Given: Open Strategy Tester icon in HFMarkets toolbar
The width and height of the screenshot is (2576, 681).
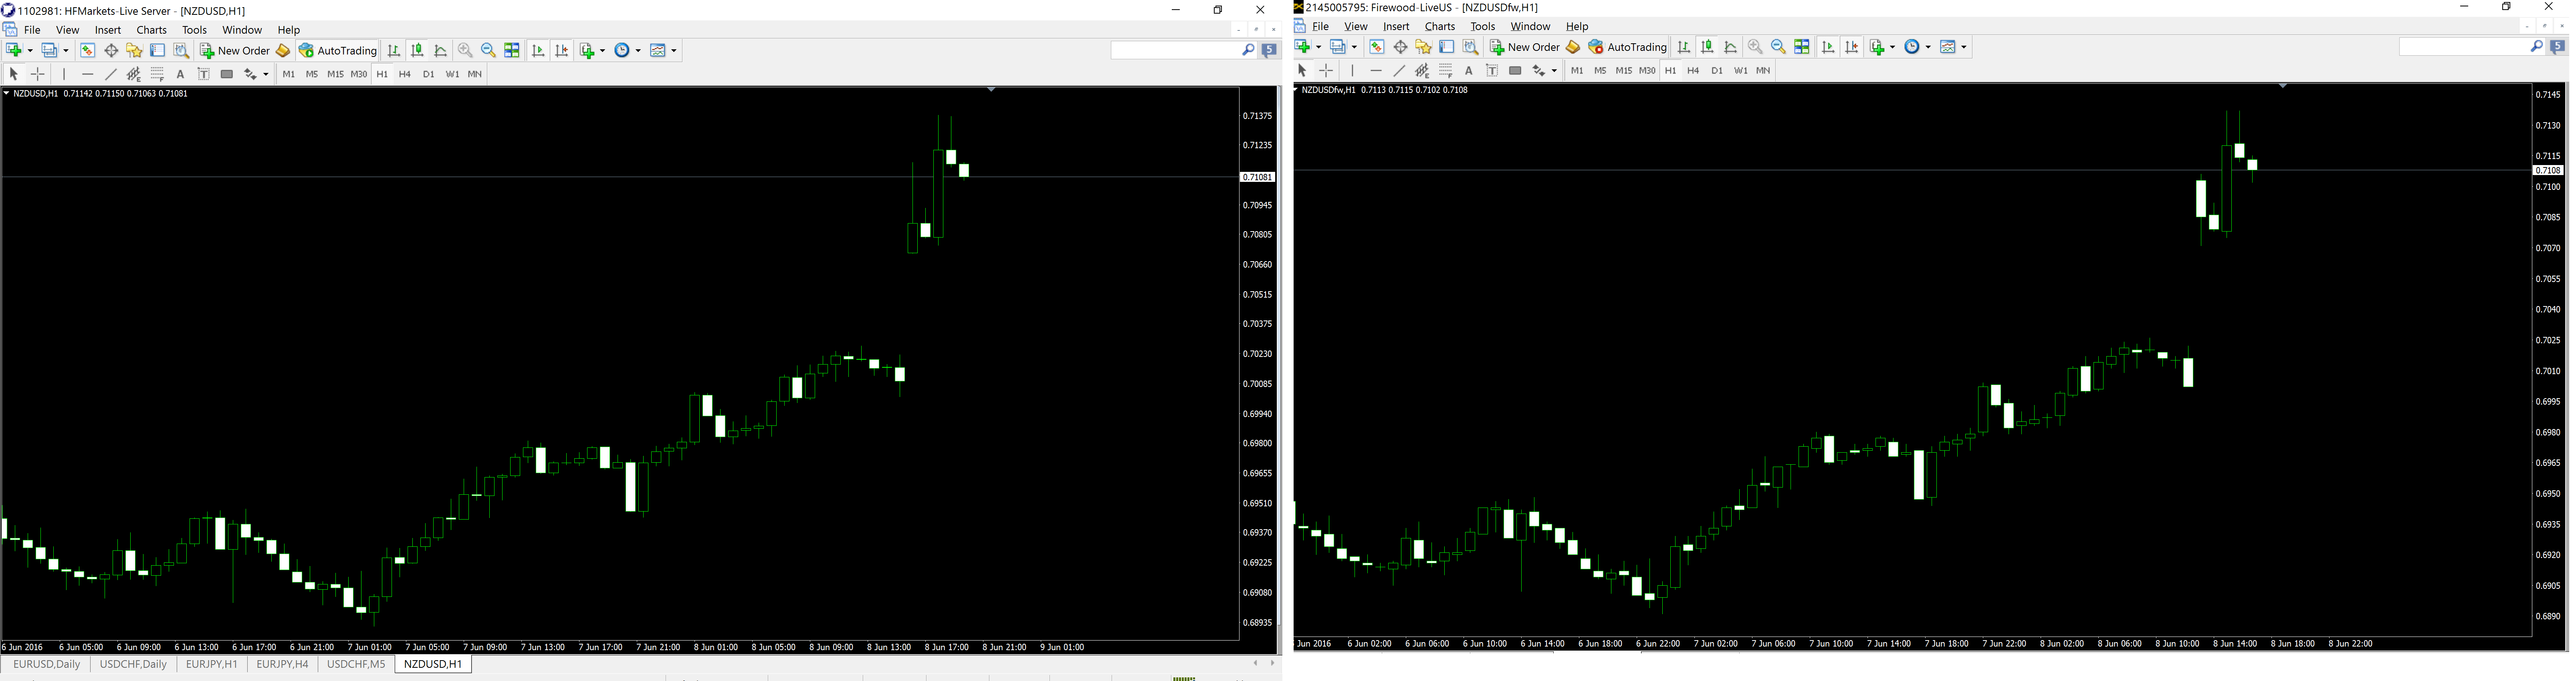Looking at the screenshot, I should (181, 50).
